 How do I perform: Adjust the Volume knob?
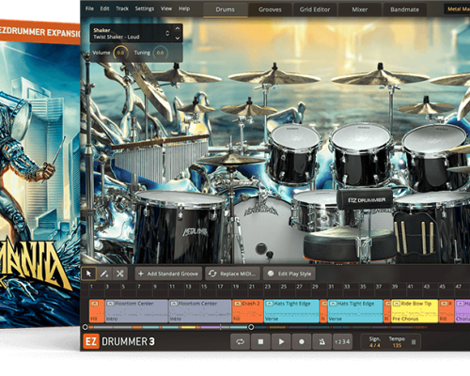click(x=120, y=53)
